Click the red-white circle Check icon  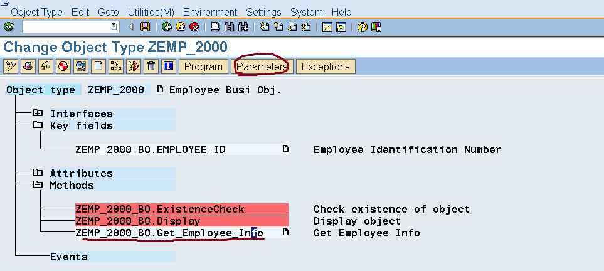coord(63,66)
